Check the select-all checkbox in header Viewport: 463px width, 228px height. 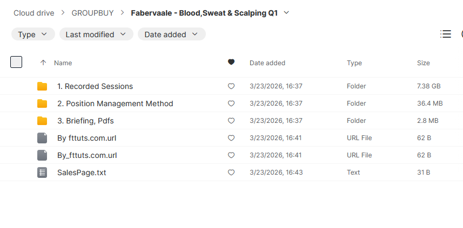tap(16, 62)
